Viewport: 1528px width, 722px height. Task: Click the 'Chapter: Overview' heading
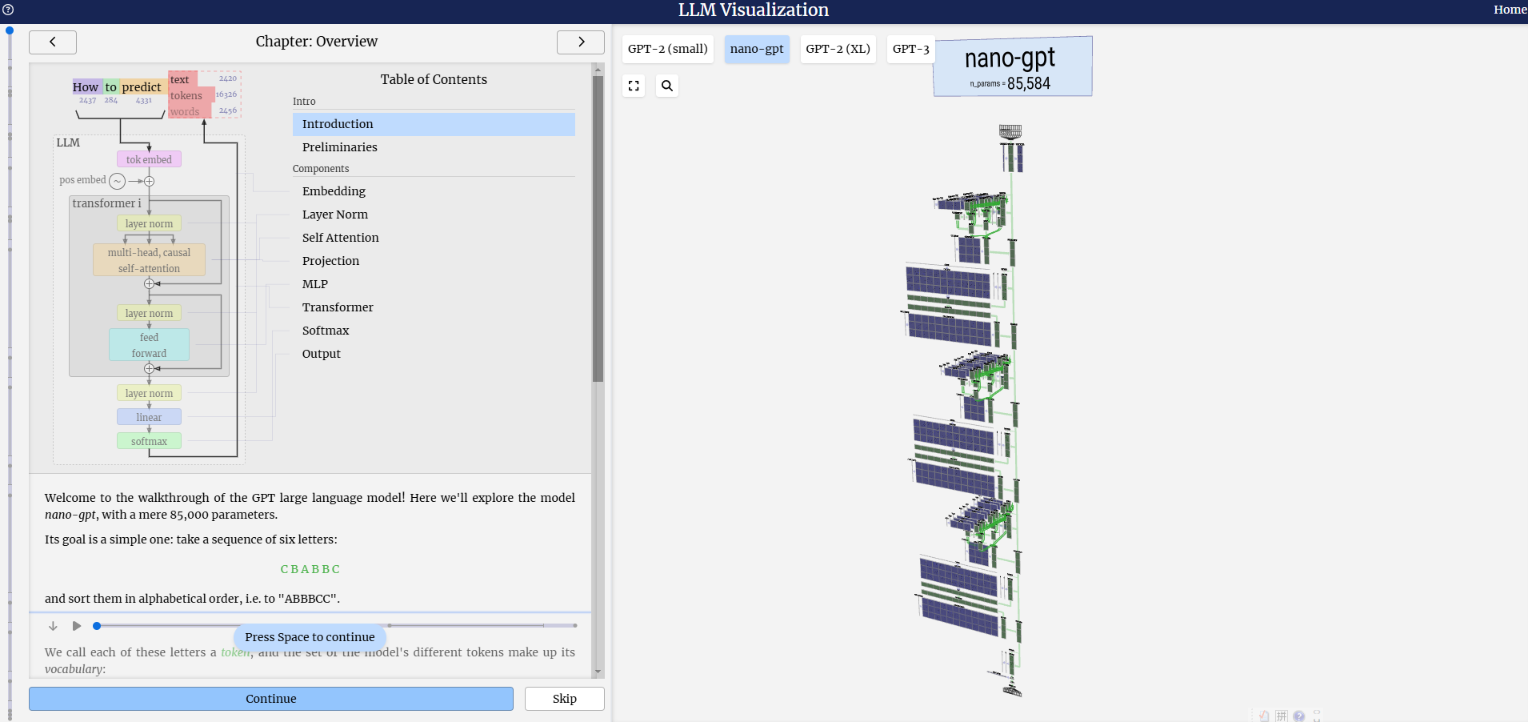317,42
